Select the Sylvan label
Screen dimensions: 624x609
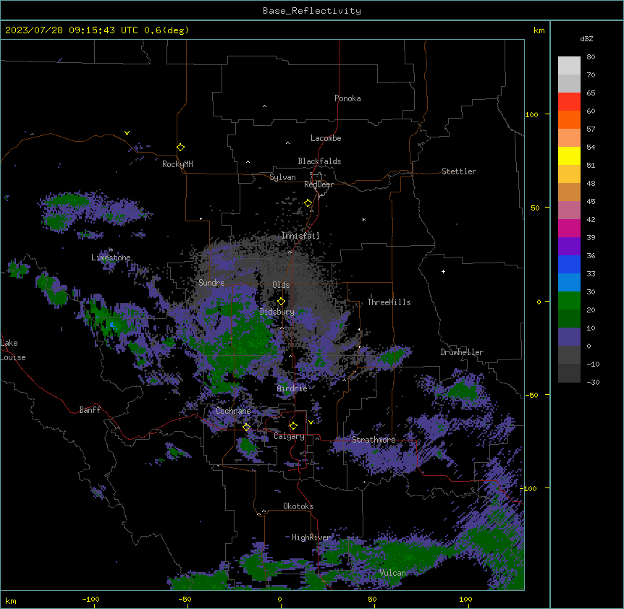coord(282,177)
